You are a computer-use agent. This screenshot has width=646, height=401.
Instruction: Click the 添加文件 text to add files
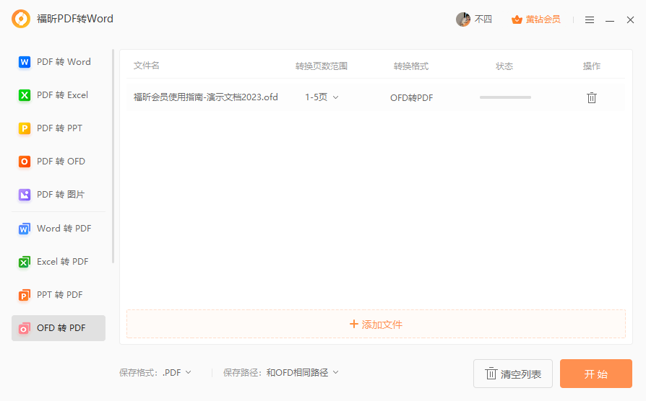click(382, 325)
